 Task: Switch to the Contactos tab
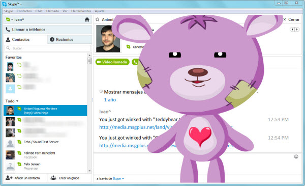(x=25, y=39)
